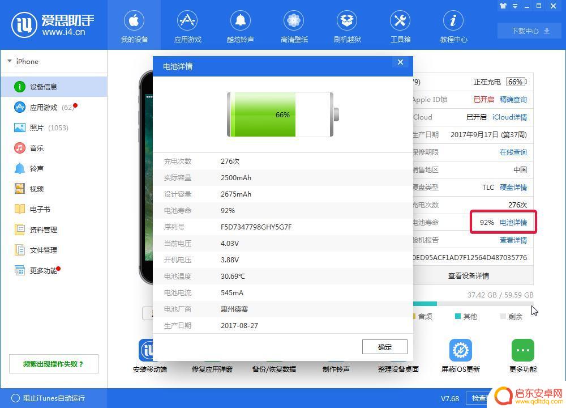The height and width of the screenshot is (408, 566).
Task: Click the 充电次数 276次 dialog value
Action: pos(230,161)
